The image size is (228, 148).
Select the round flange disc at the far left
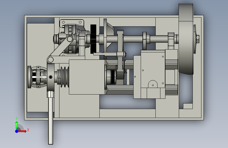(29, 77)
